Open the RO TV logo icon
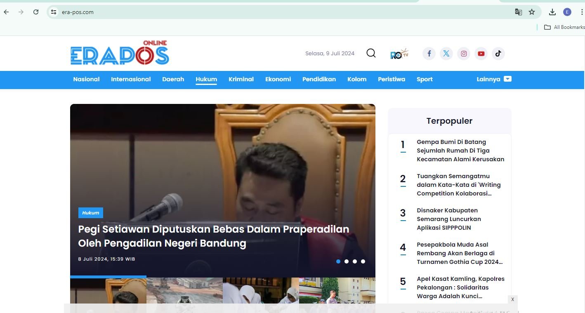This screenshot has width=585, height=313. [399, 54]
